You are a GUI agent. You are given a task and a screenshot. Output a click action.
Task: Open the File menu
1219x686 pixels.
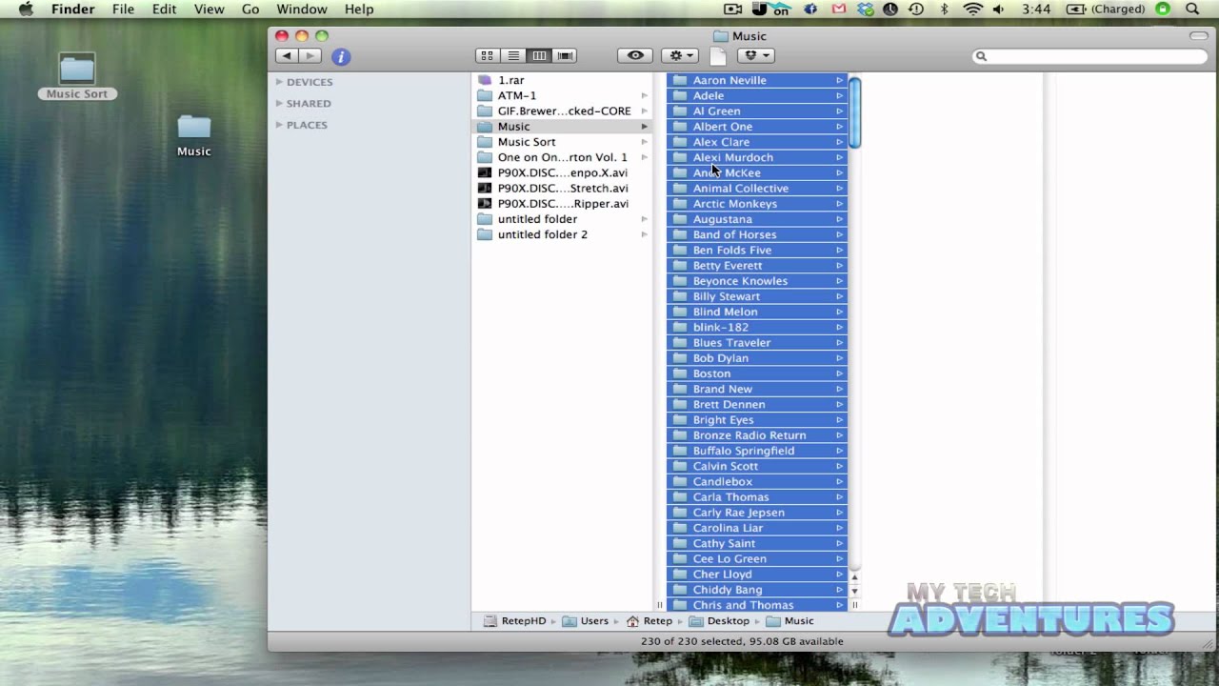click(x=123, y=9)
